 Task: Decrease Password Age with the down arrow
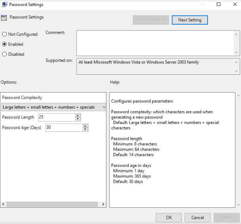click(x=85, y=129)
